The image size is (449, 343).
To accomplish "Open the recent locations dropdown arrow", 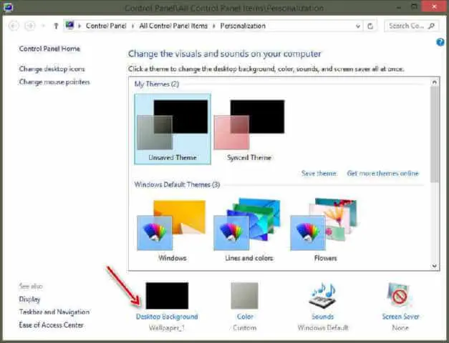I will coord(44,26).
